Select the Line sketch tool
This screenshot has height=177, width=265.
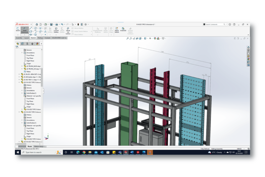pos(31,28)
